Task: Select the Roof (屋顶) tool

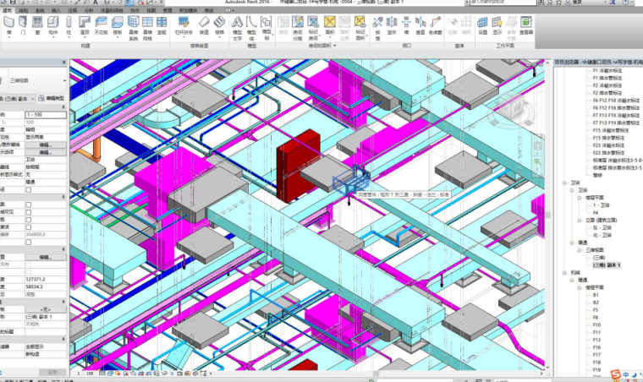Action: [x=84, y=25]
